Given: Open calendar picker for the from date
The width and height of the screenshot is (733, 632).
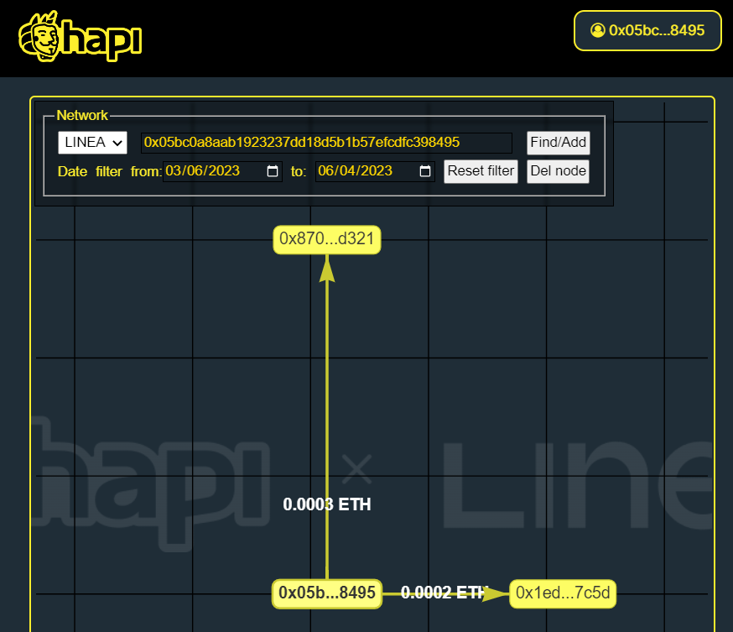Looking at the screenshot, I should click(272, 171).
